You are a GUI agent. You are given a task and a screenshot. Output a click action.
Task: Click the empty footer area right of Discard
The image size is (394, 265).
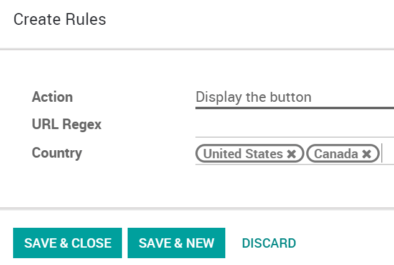[349, 243]
